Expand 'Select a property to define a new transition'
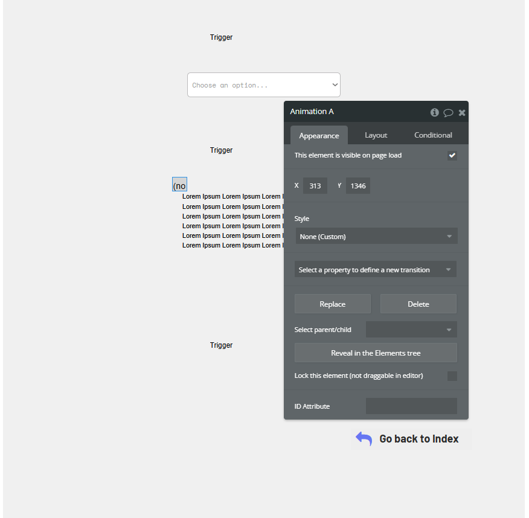The image size is (529, 518). pos(375,269)
